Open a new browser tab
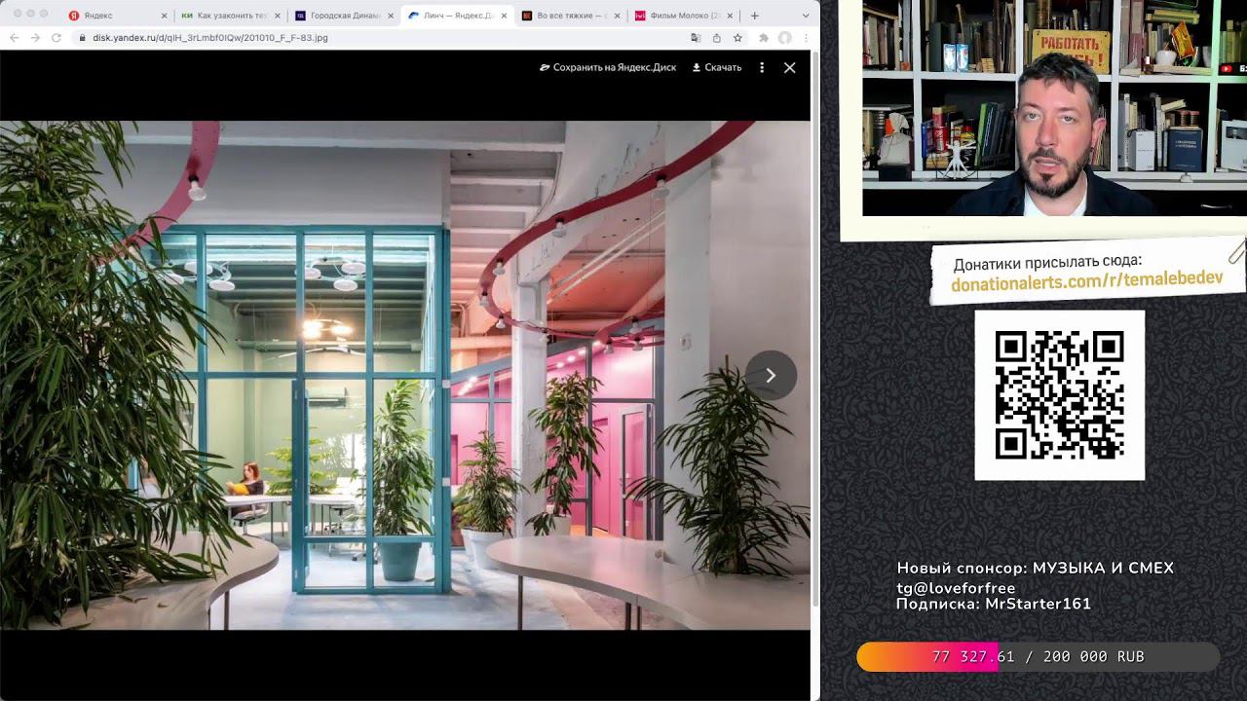This screenshot has width=1247, height=701. click(754, 16)
